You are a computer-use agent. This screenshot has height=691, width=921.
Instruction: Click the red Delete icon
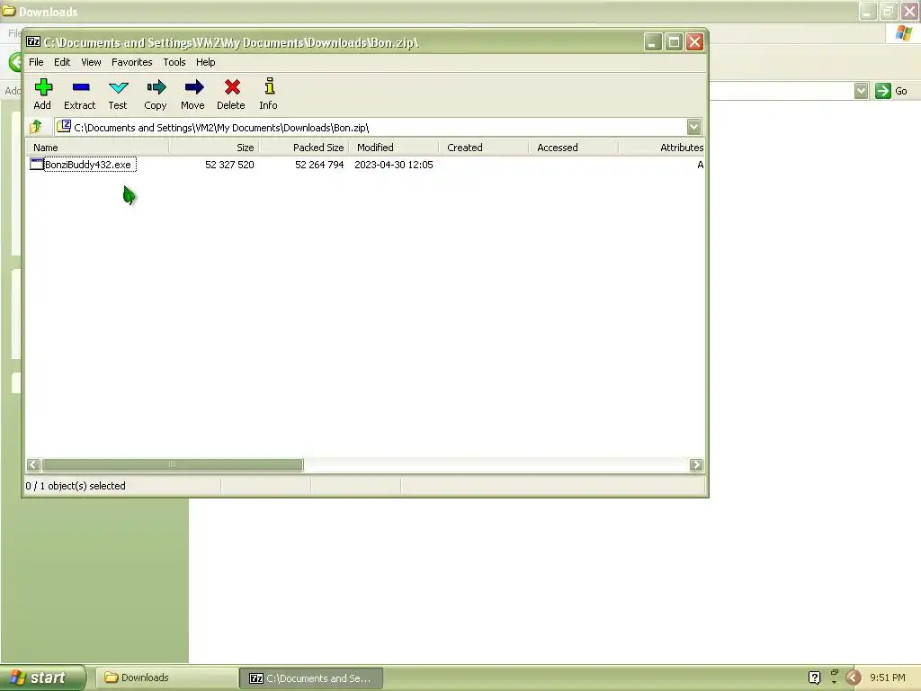(x=231, y=87)
